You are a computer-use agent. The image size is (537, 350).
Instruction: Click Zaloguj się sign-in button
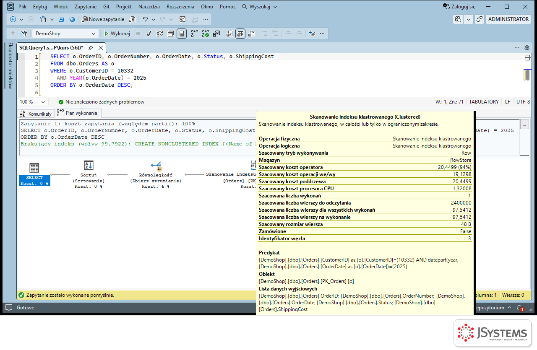click(459, 7)
